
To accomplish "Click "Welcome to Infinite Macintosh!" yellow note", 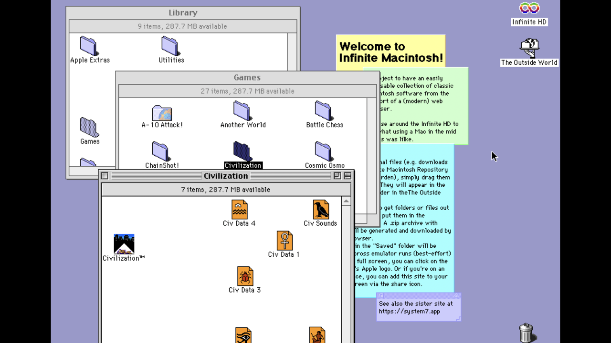I will [x=390, y=52].
